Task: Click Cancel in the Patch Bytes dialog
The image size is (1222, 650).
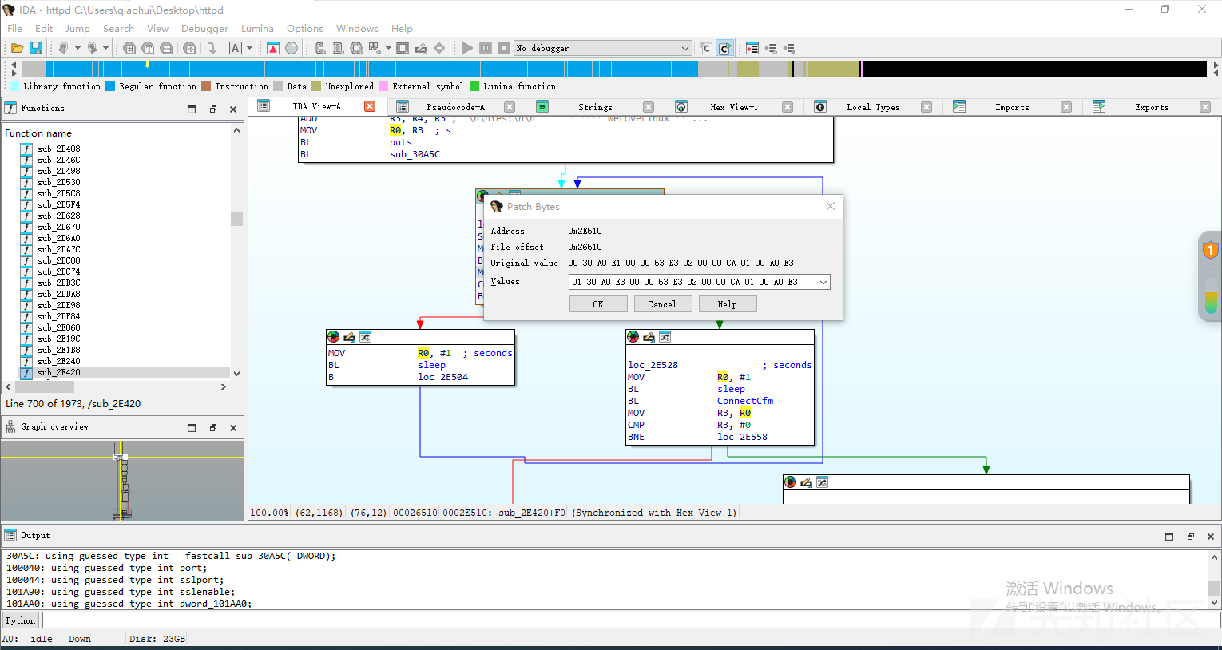Action: coord(662,304)
